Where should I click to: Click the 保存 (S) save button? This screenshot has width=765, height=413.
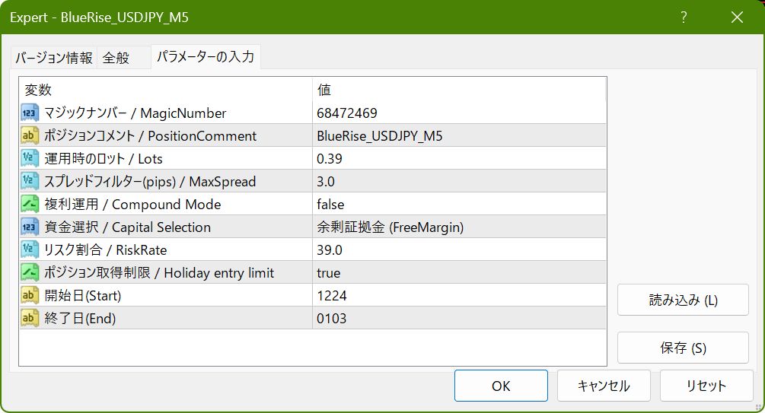683,348
